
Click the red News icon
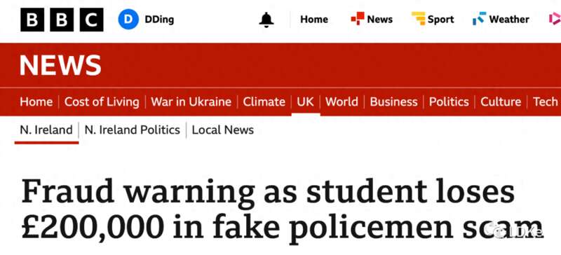[358, 19]
